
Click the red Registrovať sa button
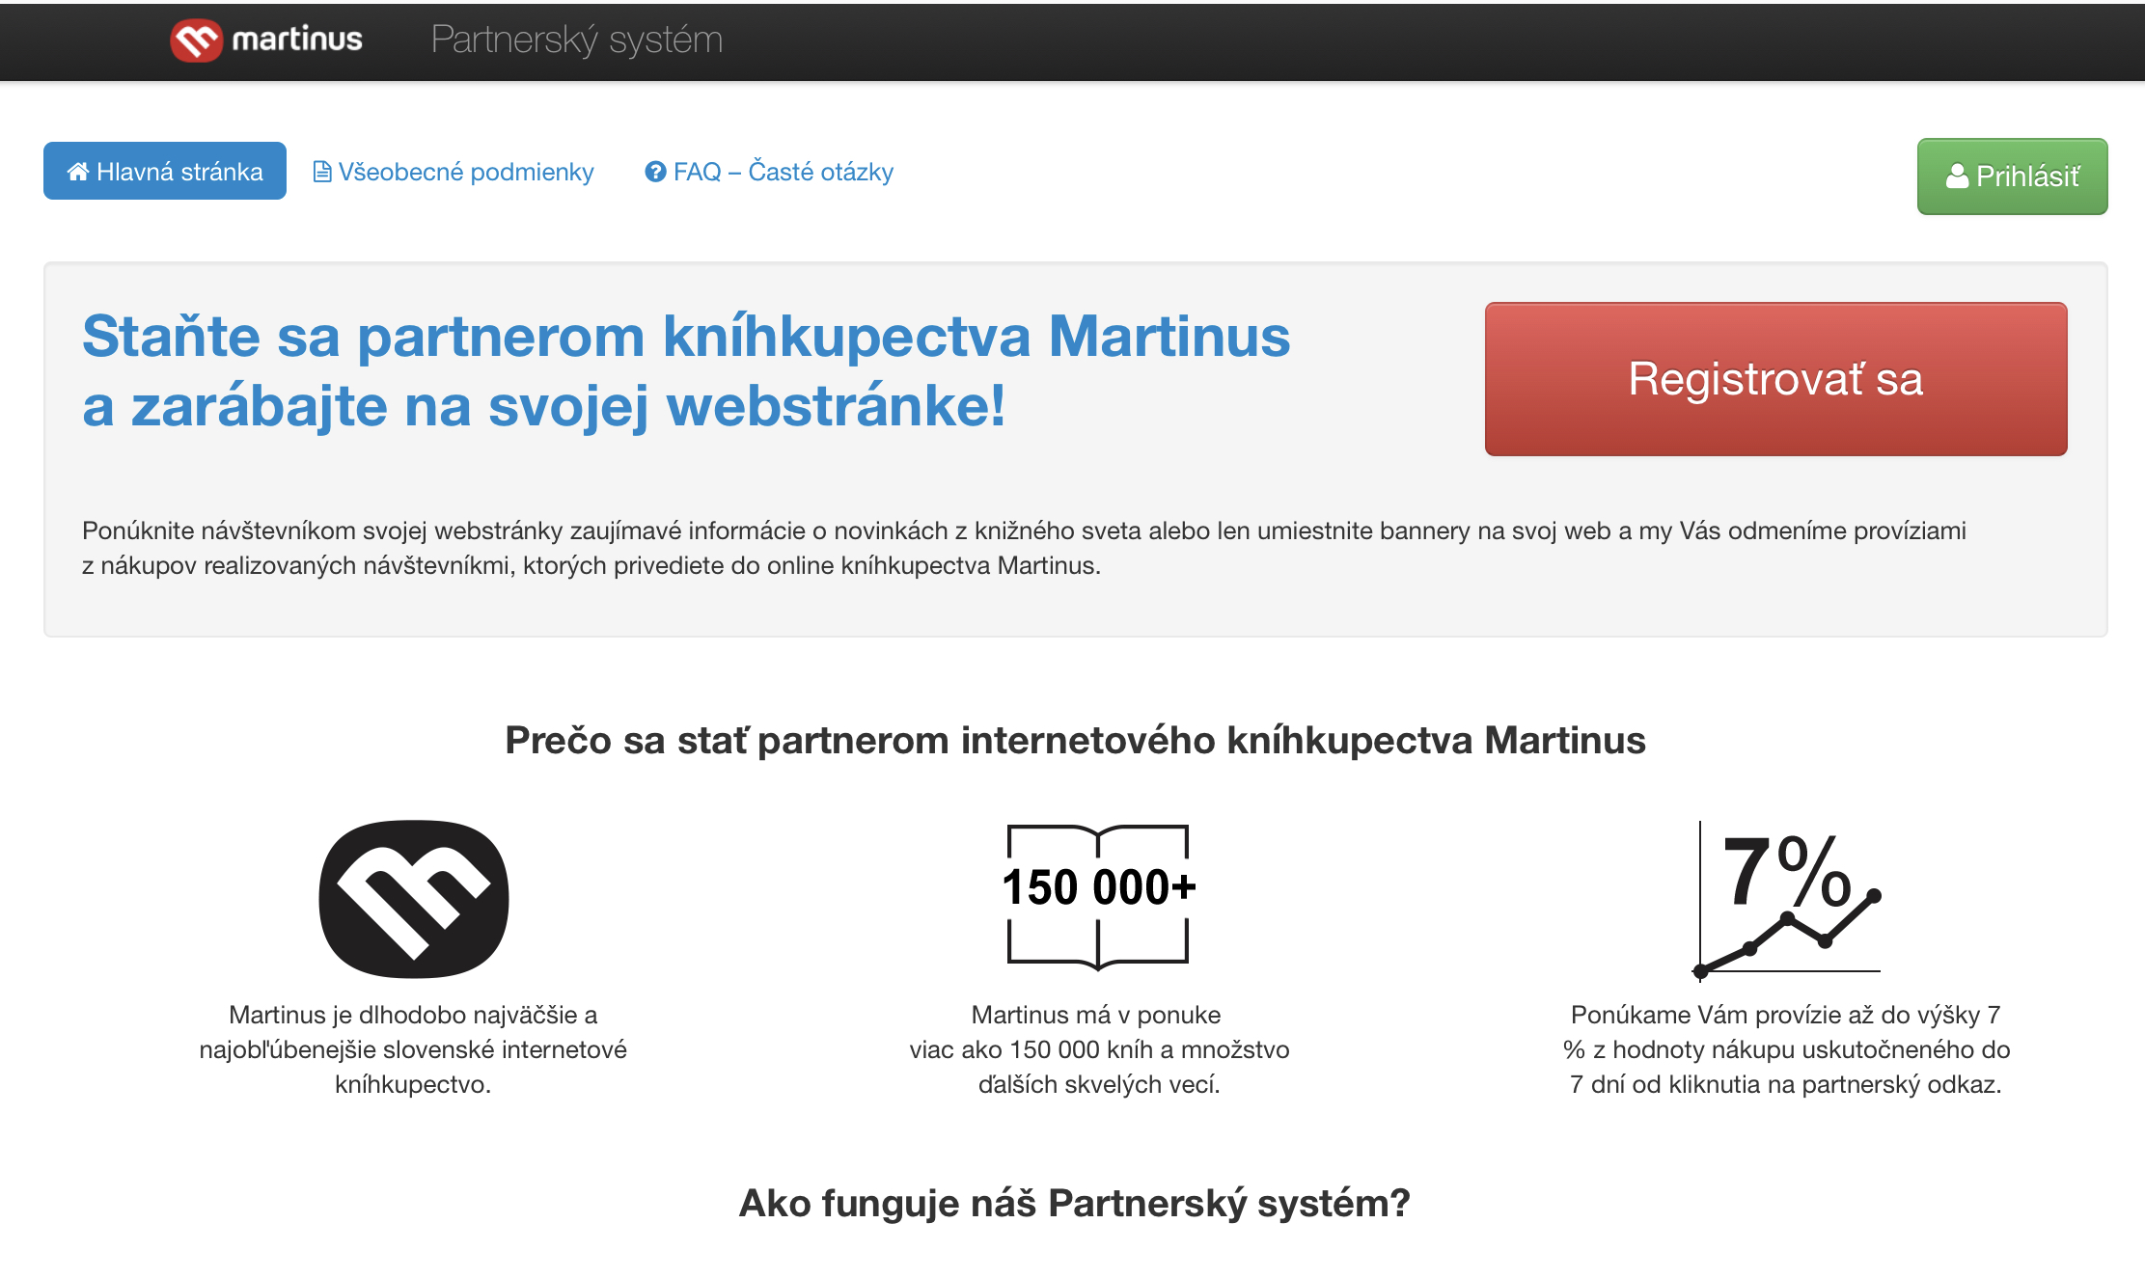click(x=1775, y=379)
